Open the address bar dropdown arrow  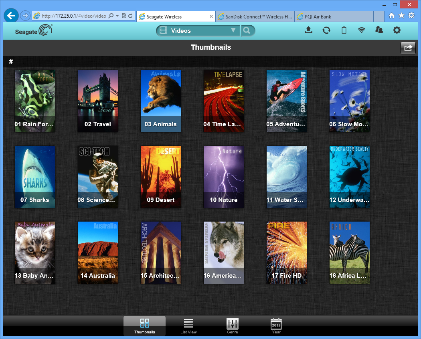pyautogui.click(x=117, y=16)
